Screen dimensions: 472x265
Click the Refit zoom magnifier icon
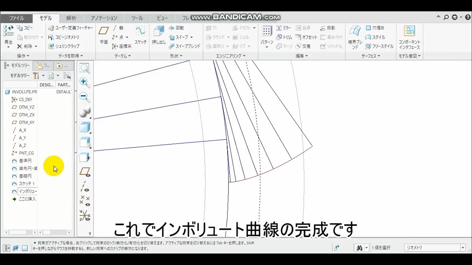pyautogui.click(x=84, y=68)
